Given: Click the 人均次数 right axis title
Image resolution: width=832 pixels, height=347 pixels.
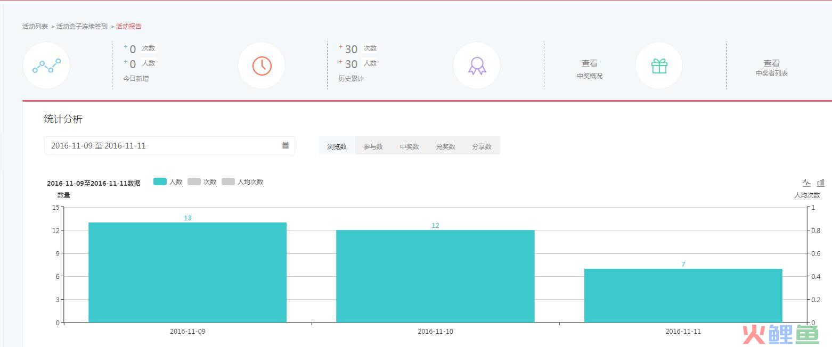Looking at the screenshot, I should pyautogui.click(x=807, y=195).
